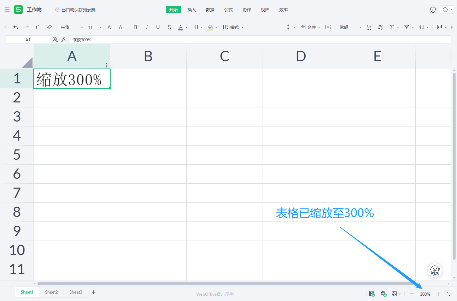Open the font name dropdown 宋体
Viewport: 457px width, 301px height.
click(72, 27)
